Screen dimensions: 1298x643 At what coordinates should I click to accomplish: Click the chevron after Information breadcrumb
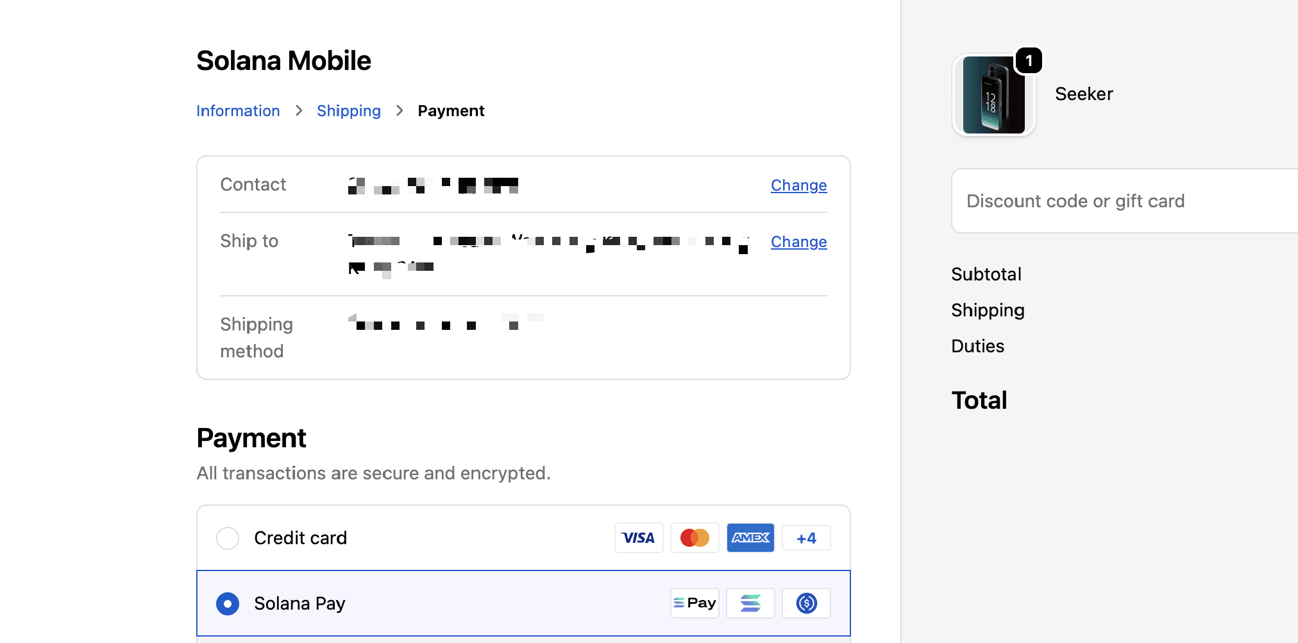299,111
